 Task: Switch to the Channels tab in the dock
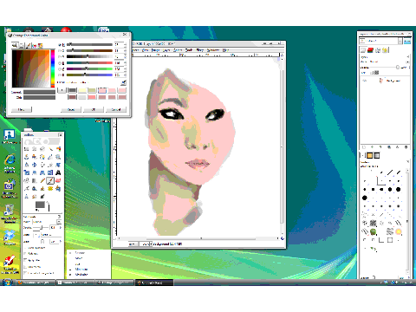370,50
